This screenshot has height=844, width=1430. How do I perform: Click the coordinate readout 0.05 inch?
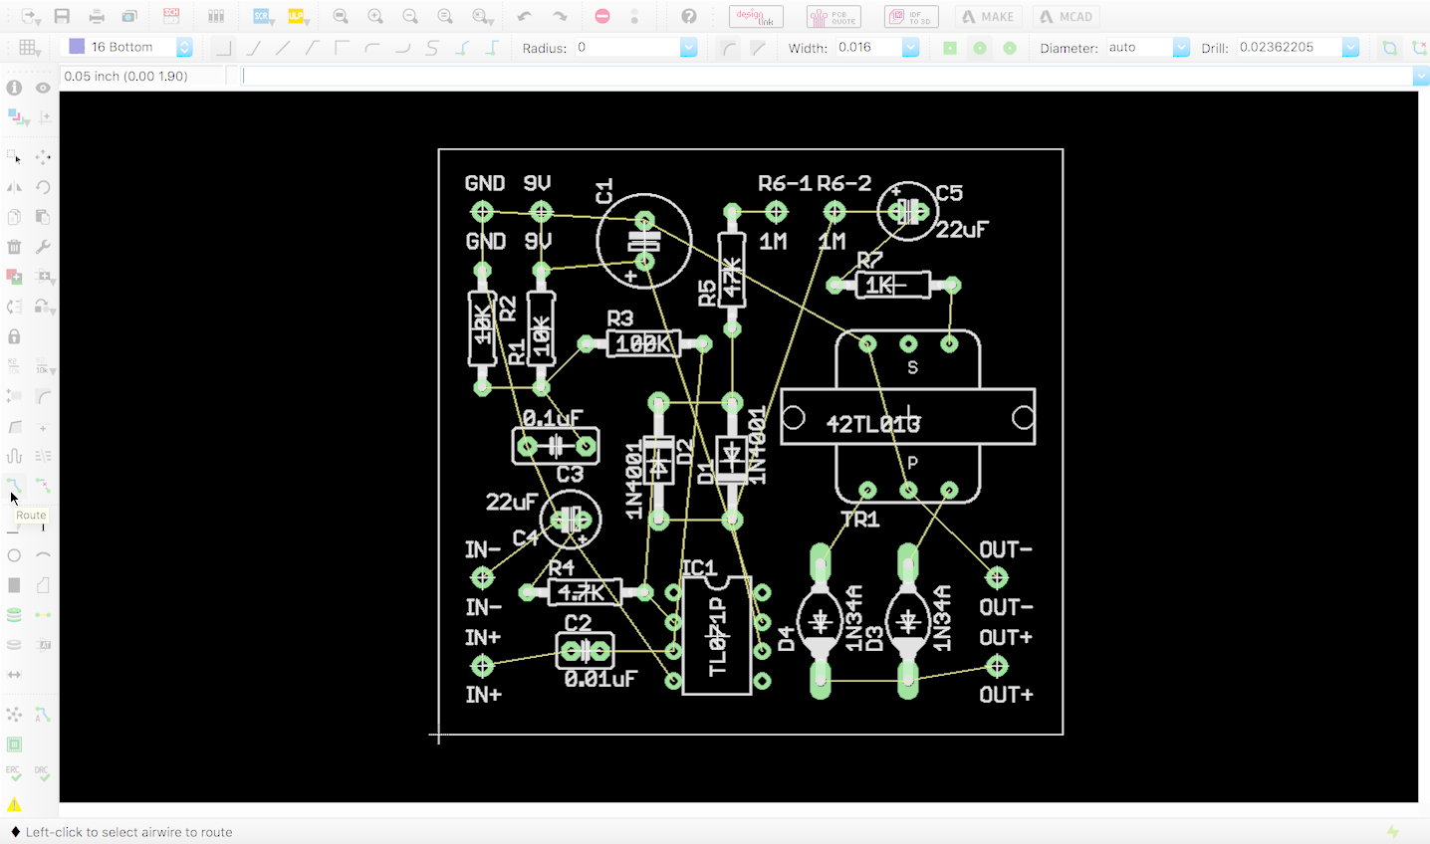125,76
